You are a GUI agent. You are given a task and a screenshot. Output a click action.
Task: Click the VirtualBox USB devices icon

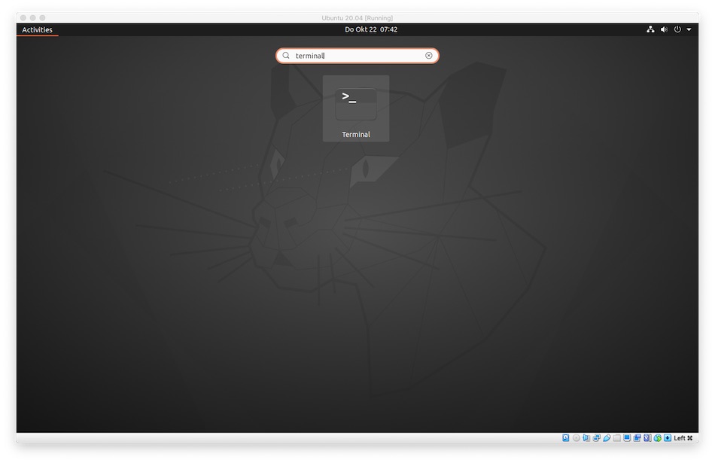[607, 438]
